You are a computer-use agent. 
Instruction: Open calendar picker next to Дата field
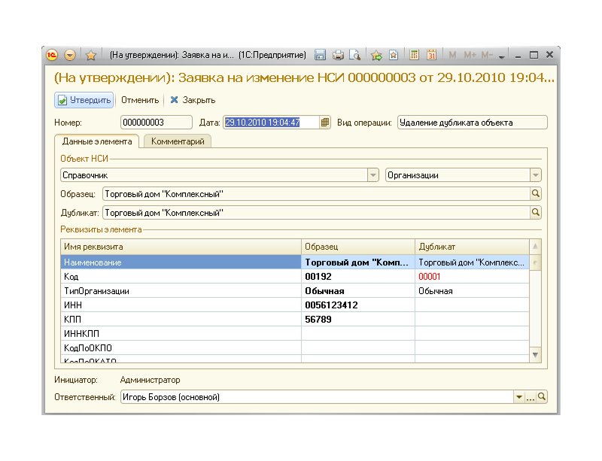point(325,123)
